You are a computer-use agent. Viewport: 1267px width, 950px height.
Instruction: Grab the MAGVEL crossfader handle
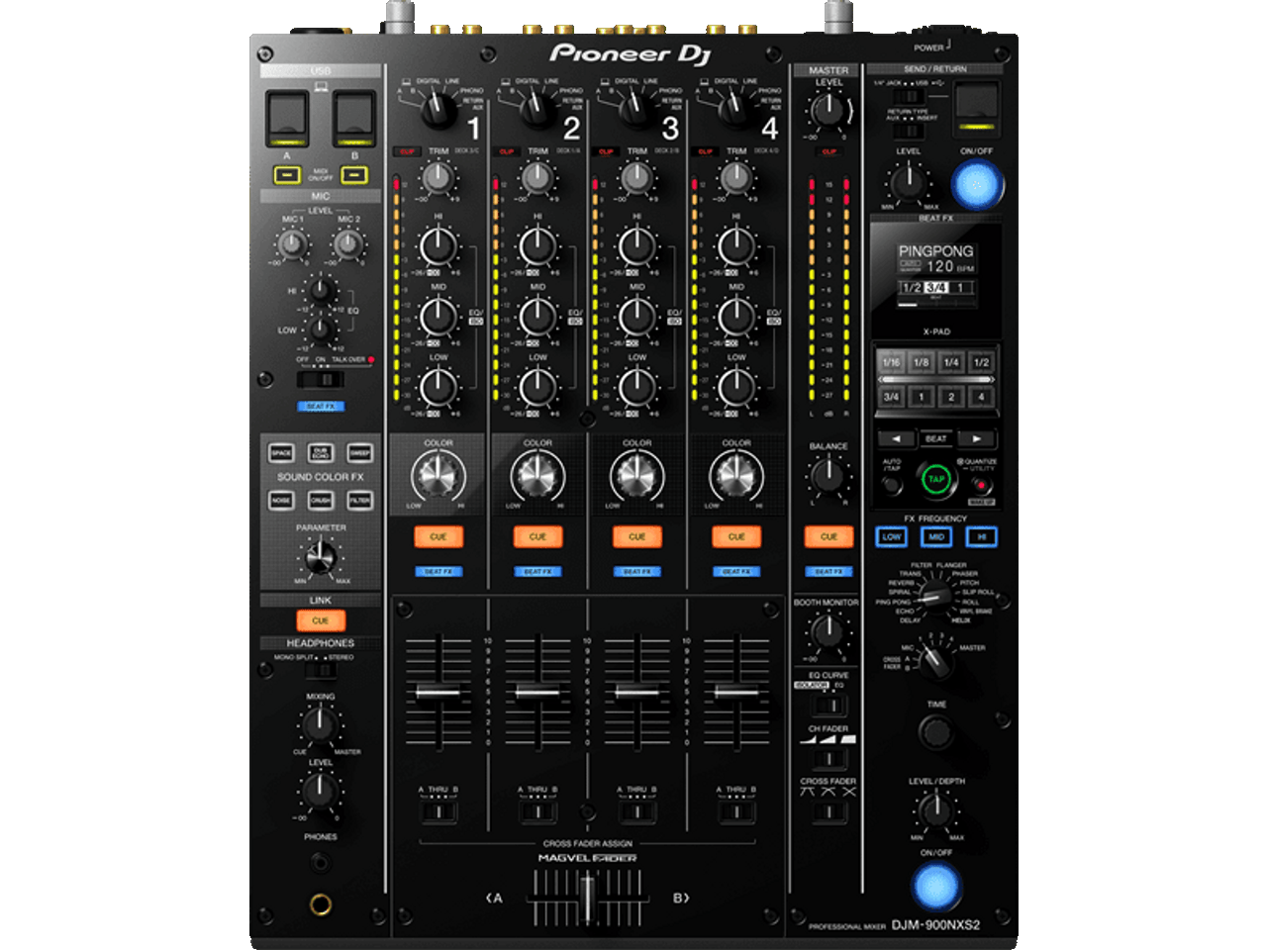click(587, 897)
